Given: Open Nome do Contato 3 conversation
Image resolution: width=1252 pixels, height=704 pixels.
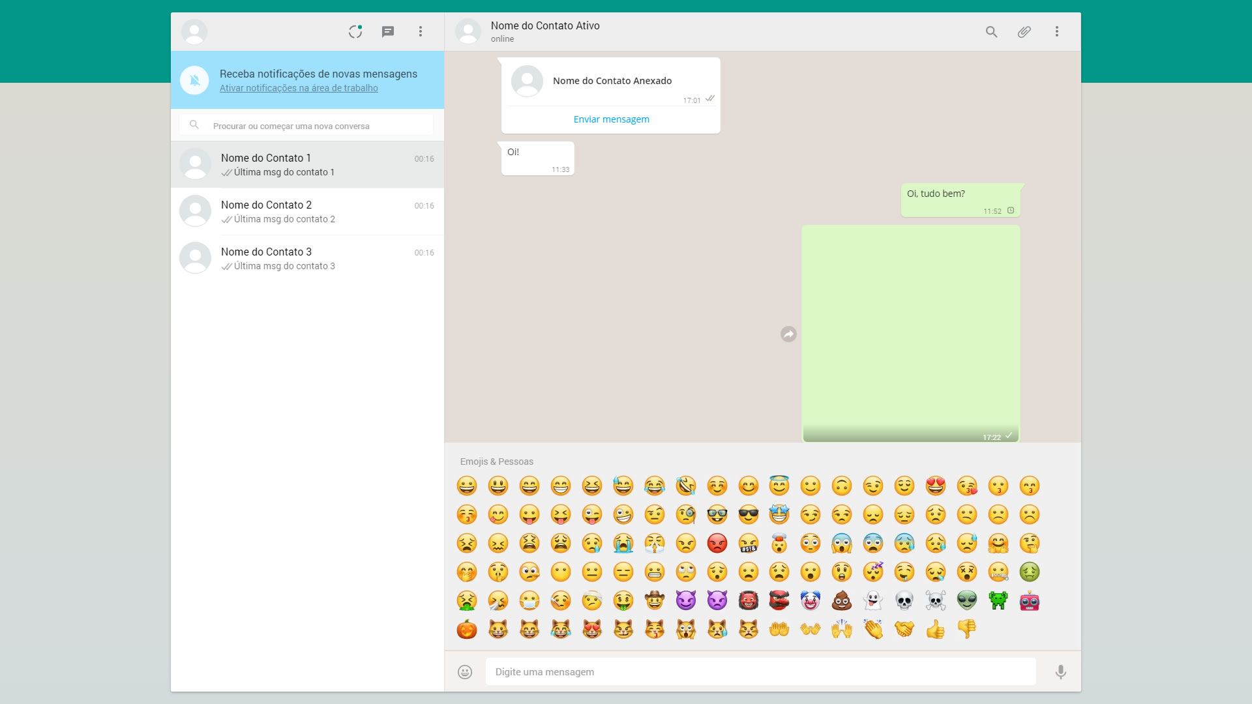Looking at the screenshot, I should [307, 258].
